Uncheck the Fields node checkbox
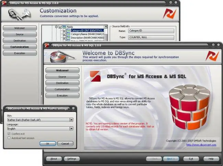Screen dimensions: 223x166 point(60,27)
